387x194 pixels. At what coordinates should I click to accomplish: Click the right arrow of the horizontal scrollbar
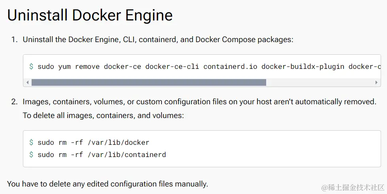tap(377, 83)
